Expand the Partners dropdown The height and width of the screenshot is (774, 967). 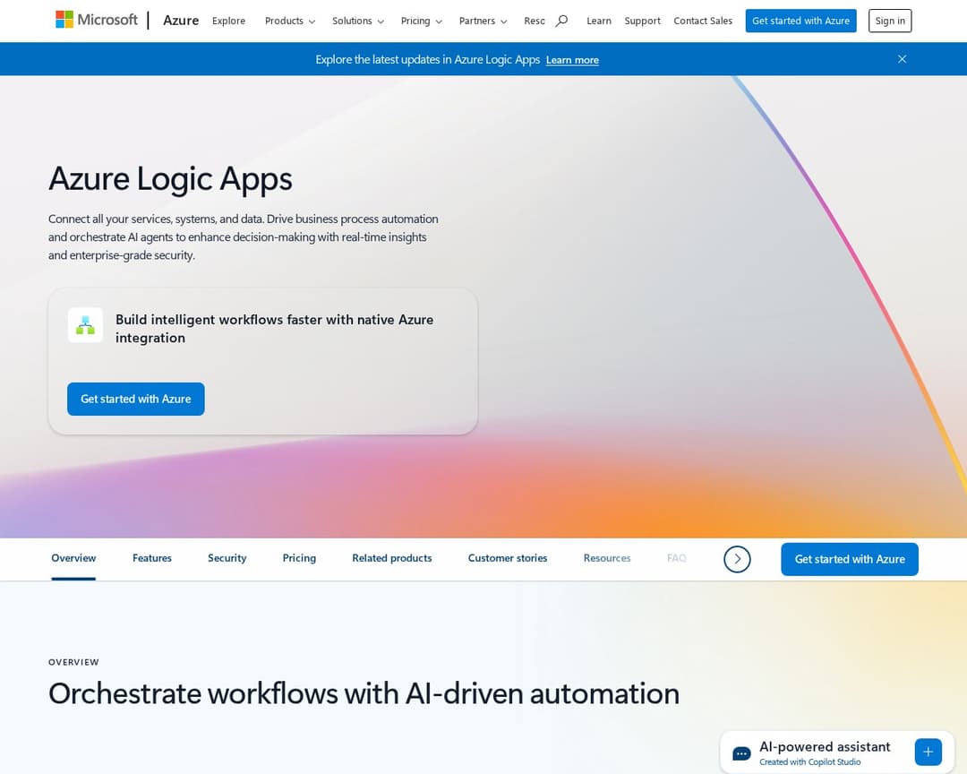point(483,21)
